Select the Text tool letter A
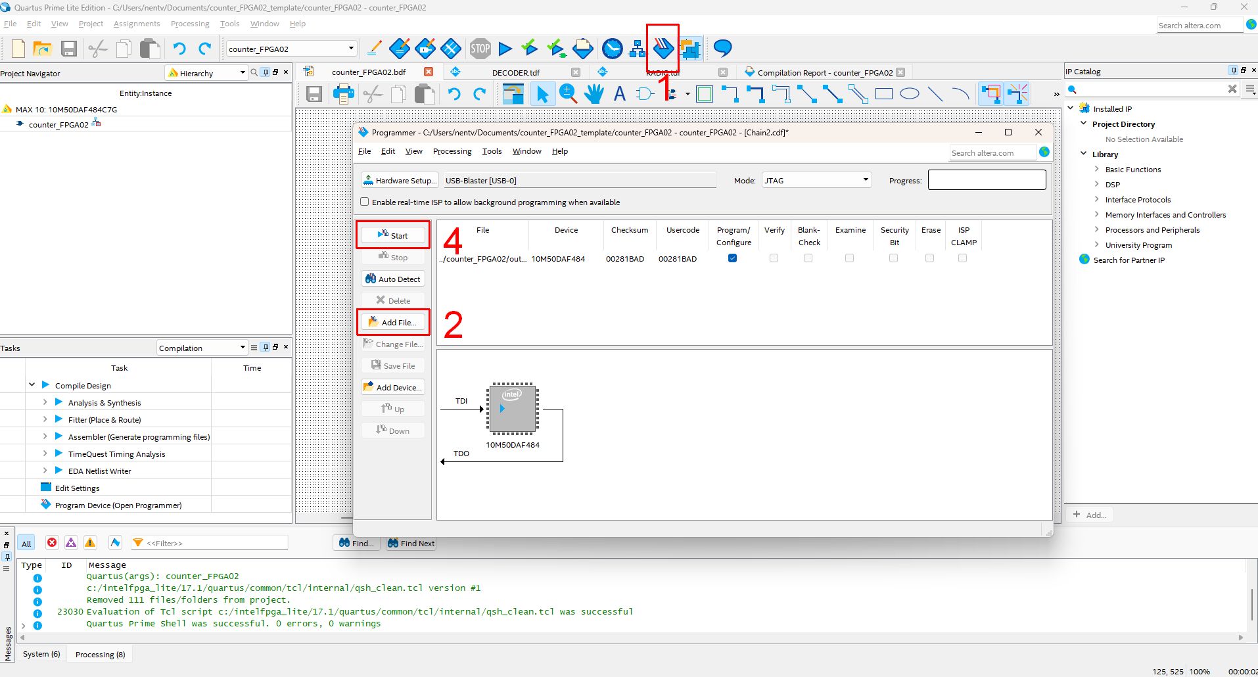 (x=619, y=94)
